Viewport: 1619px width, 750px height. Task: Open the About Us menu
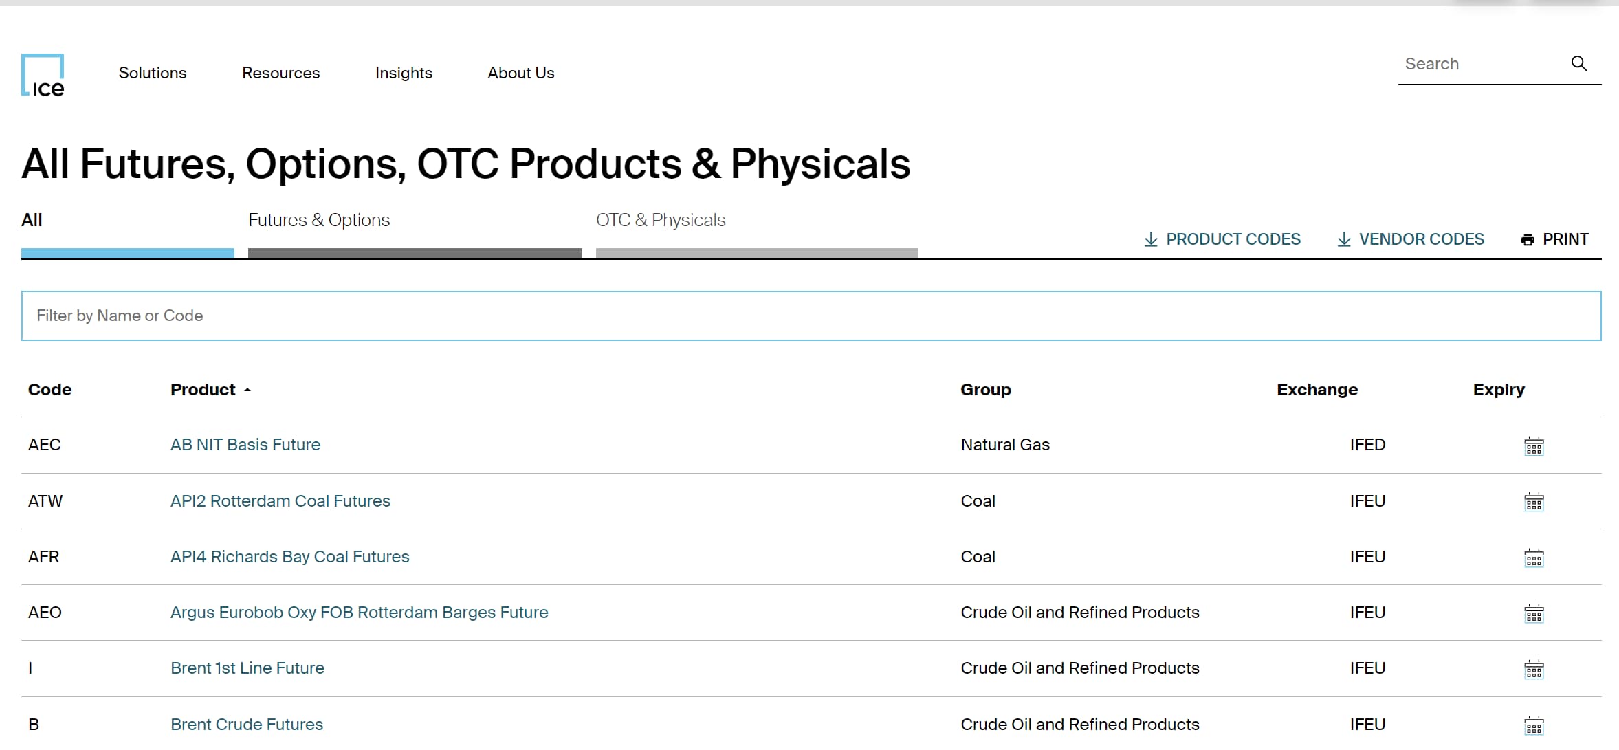point(521,73)
